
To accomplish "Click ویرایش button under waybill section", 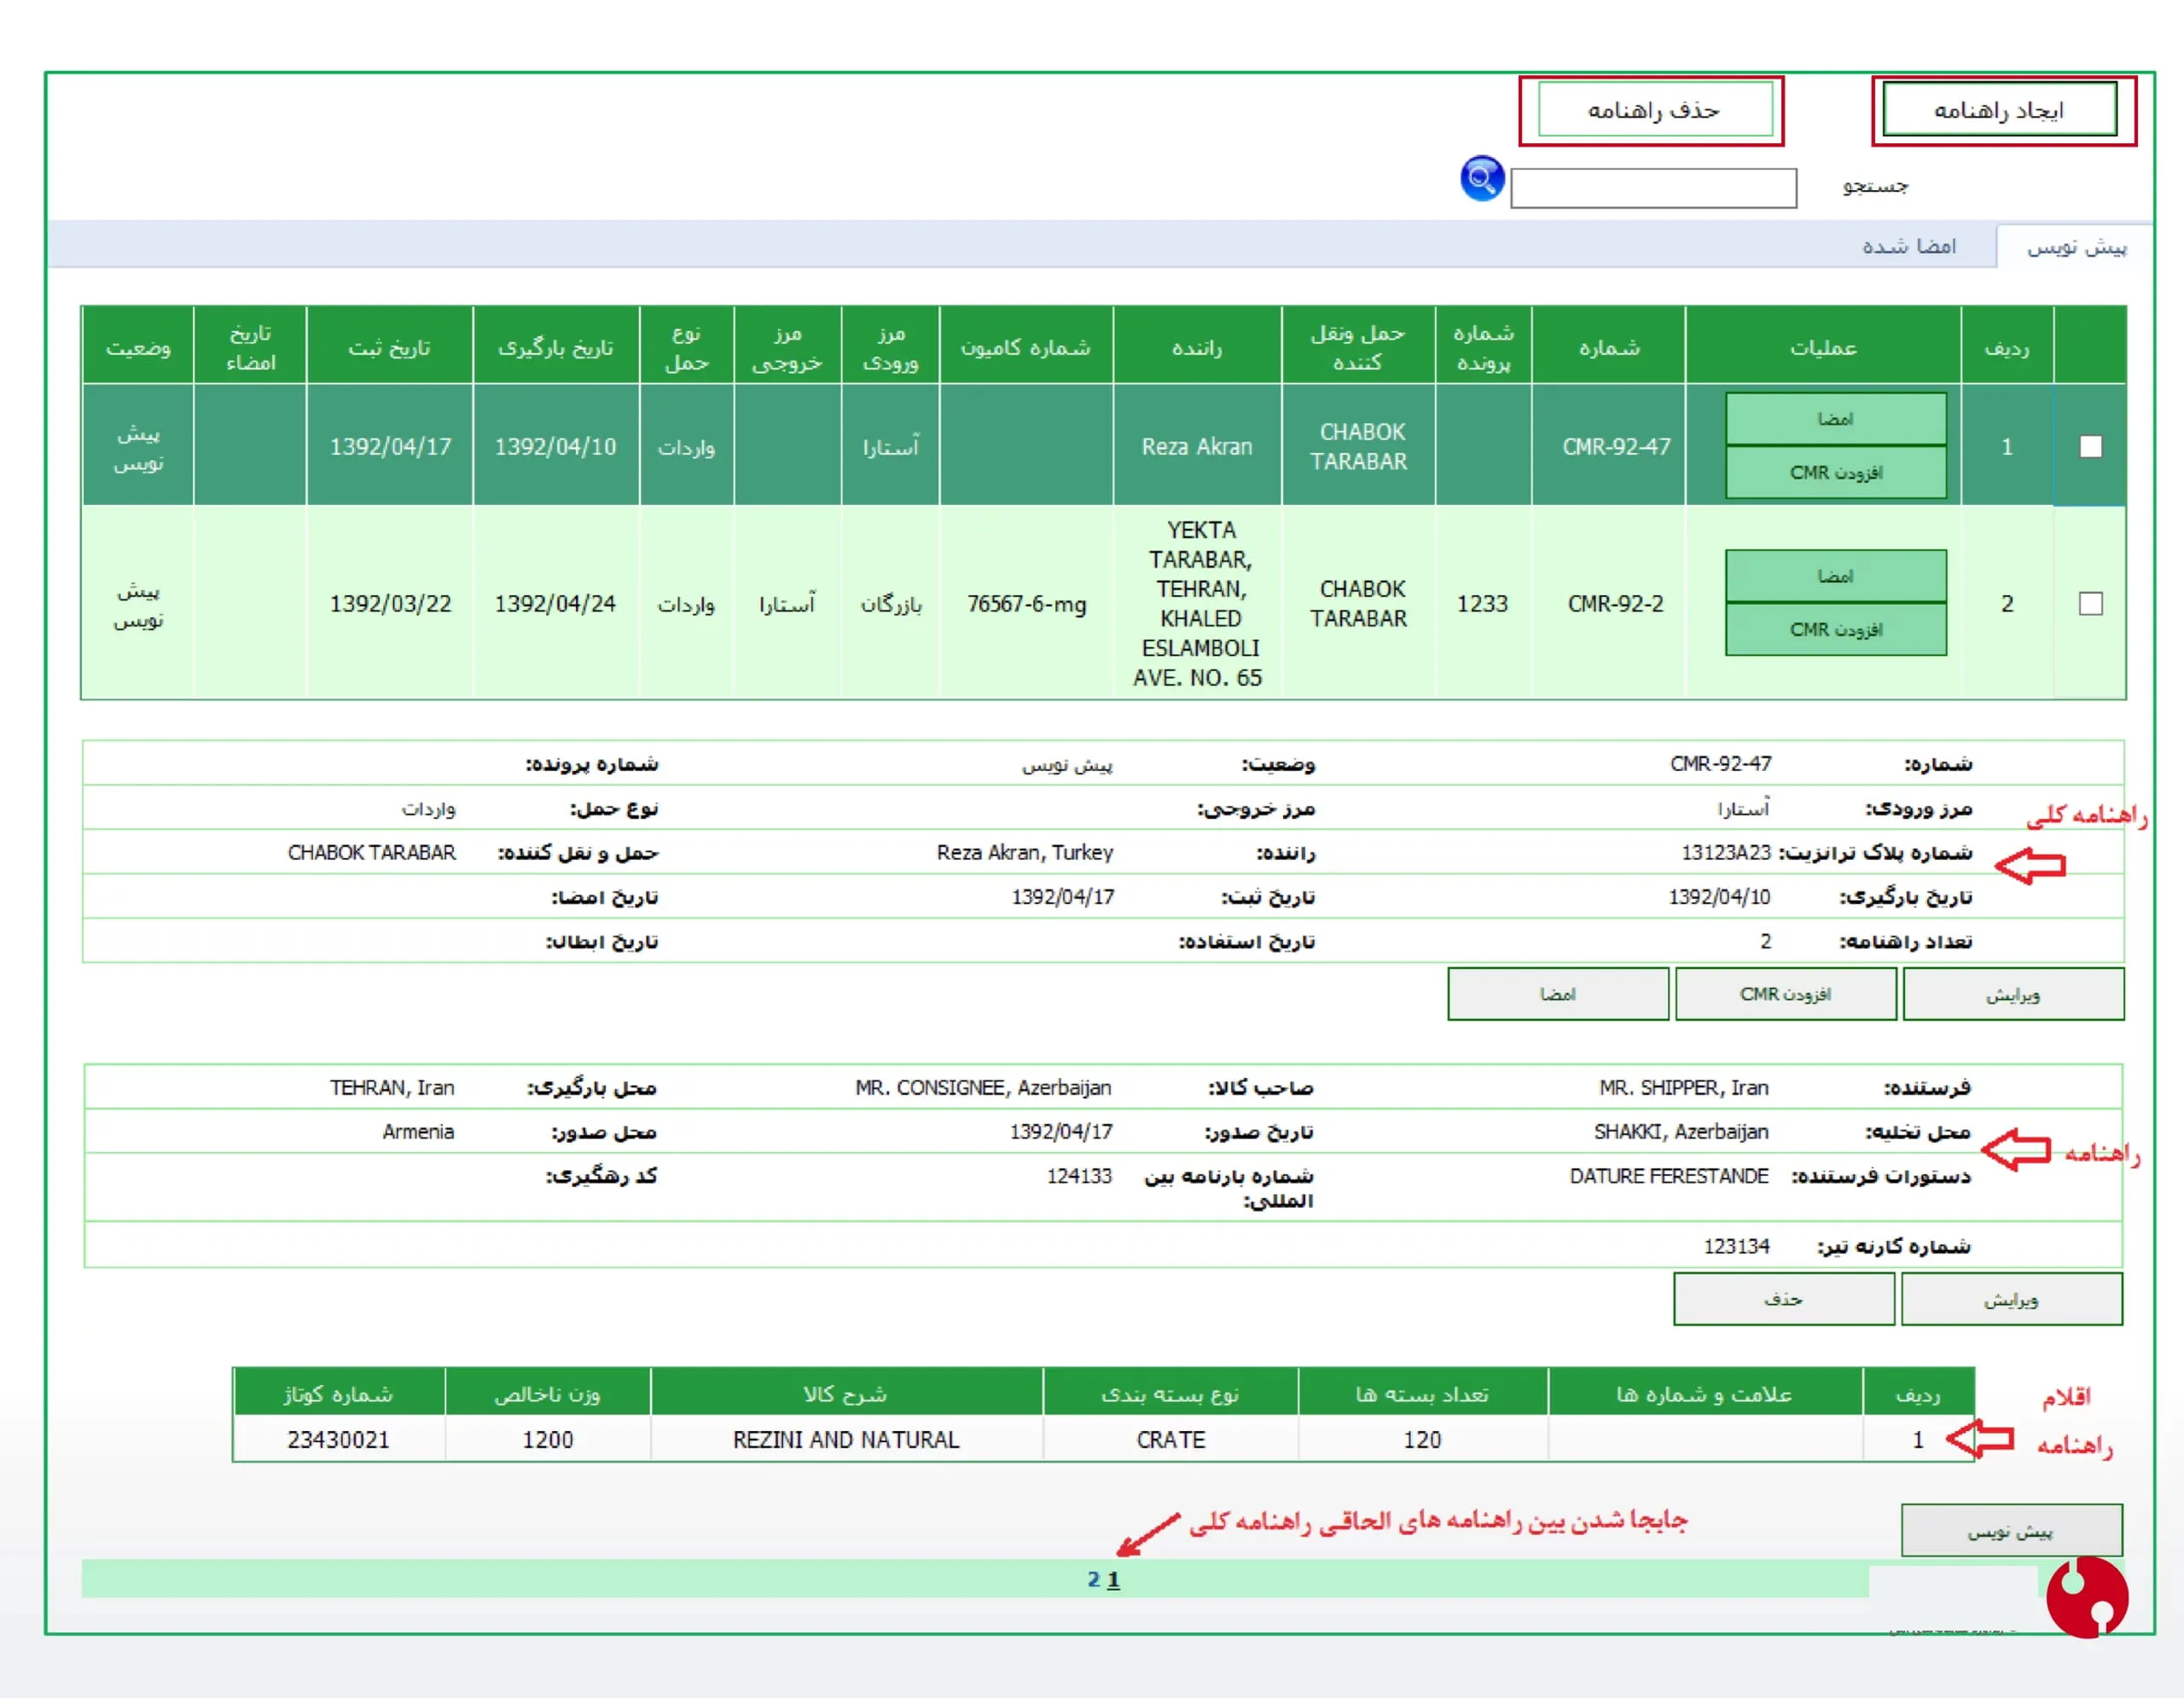I will point(2011,1299).
